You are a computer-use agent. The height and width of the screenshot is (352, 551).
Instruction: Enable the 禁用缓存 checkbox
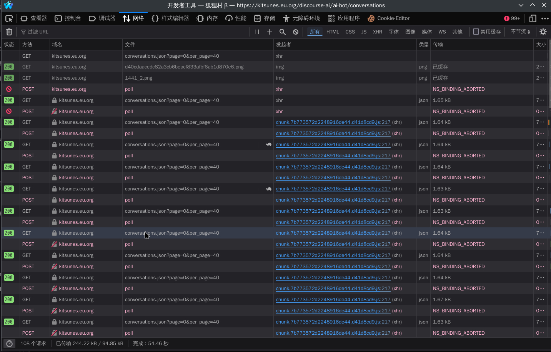pos(476,32)
